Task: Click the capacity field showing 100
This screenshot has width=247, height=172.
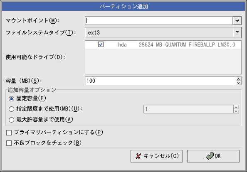Action: (161, 81)
